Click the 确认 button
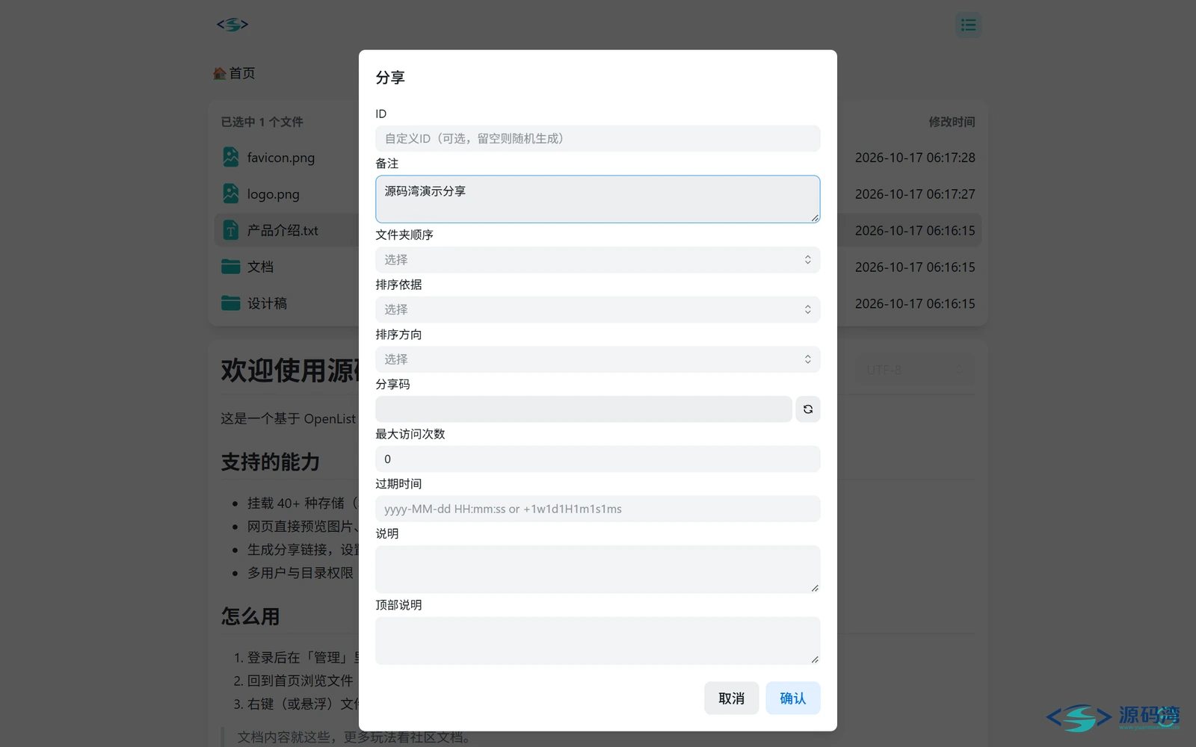This screenshot has height=747, width=1196. (x=793, y=698)
